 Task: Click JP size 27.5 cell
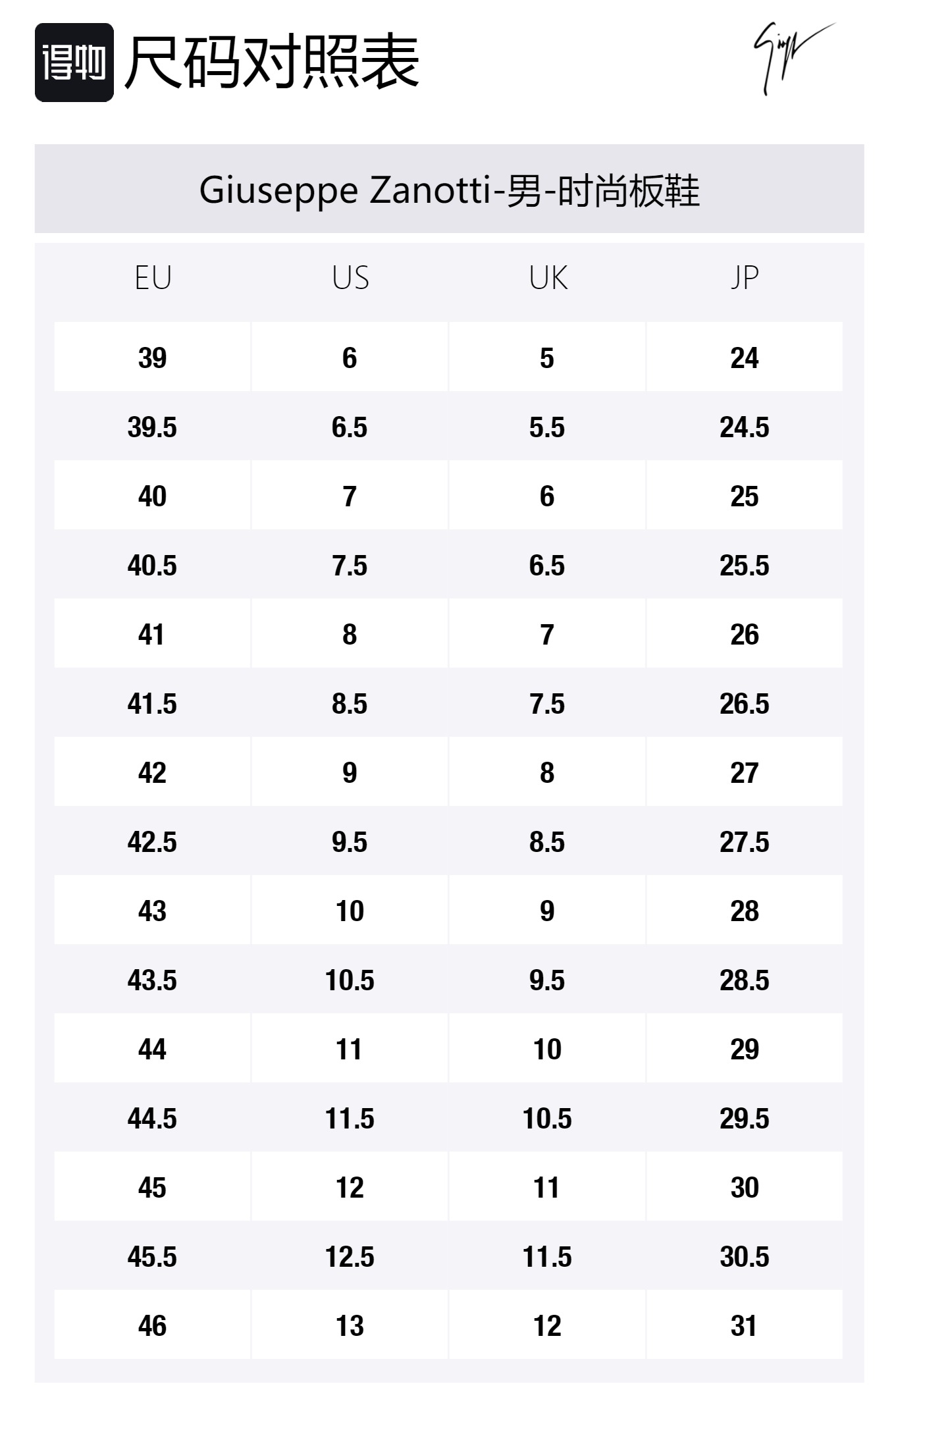[745, 842]
